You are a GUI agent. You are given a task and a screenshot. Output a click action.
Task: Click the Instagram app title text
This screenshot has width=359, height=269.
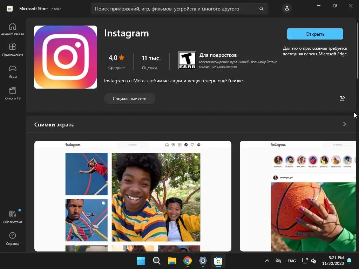[x=126, y=33]
